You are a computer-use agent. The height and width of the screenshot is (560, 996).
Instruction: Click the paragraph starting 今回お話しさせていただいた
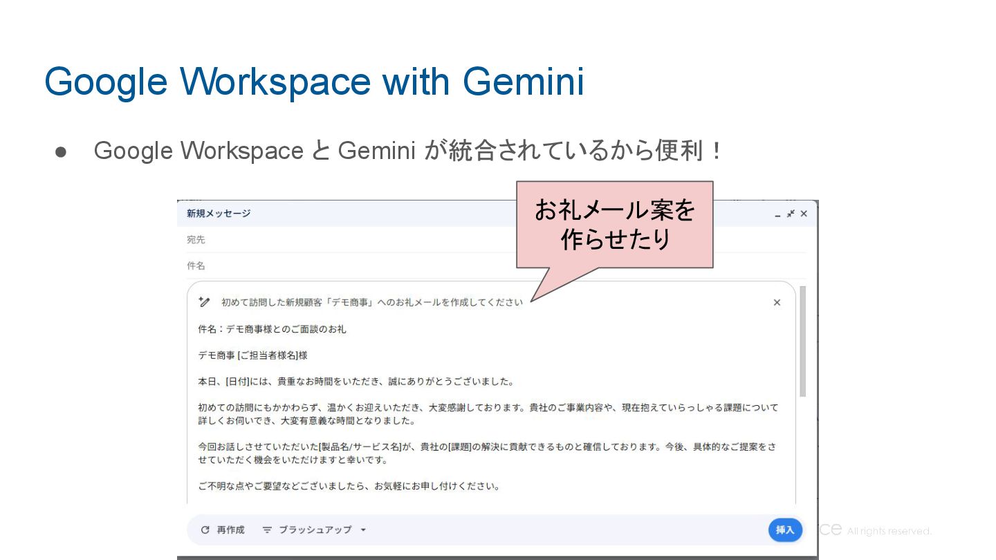[488, 454]
